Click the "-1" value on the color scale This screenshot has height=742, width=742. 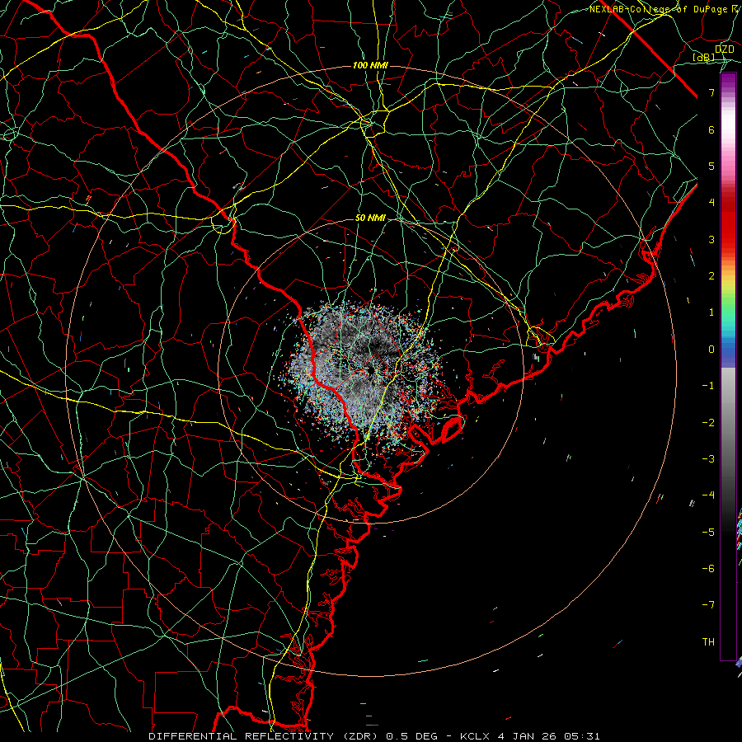(708, 386)
